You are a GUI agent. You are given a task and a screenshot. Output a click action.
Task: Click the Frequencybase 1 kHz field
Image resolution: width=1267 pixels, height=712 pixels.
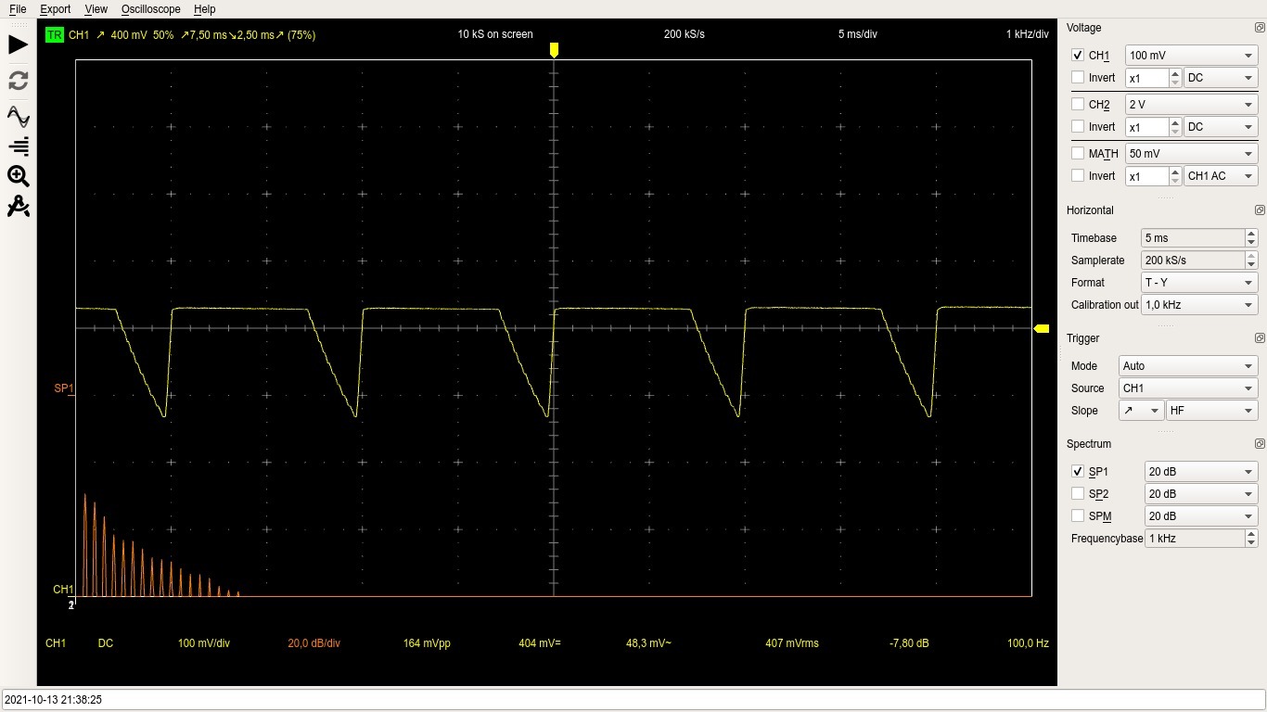pos(1195,539)
